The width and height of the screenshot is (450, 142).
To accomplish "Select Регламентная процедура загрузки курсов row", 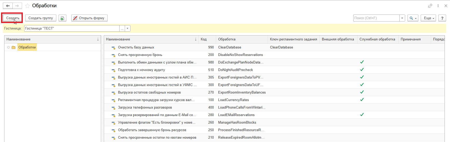I will tap(274, 100).
